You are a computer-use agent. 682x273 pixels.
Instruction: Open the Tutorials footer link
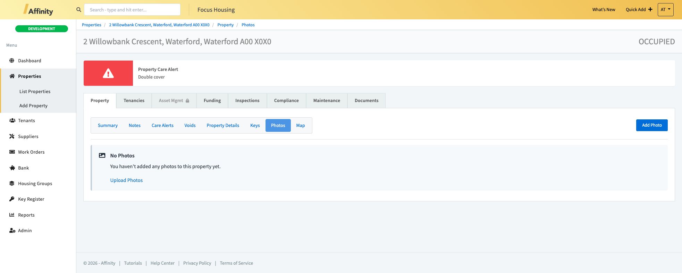pyautogui.click(x=133, y=263)
